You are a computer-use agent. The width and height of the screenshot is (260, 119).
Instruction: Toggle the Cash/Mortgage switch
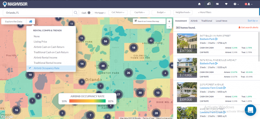(x=90, y=12)
